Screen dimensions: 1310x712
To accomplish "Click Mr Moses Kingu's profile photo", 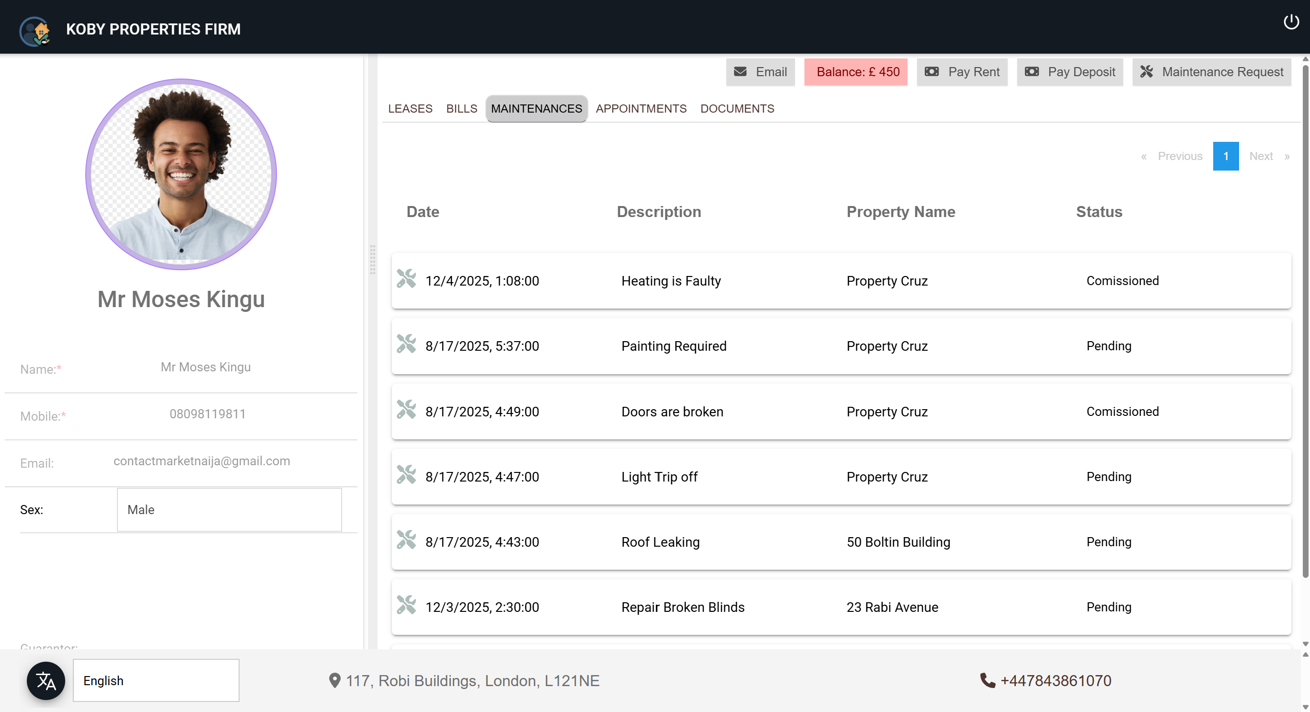I will pos(181,175).
